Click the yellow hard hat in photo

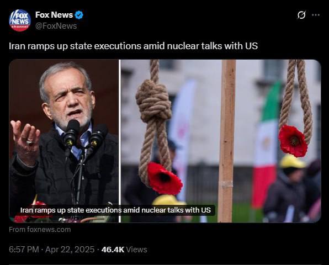(292, 161)
